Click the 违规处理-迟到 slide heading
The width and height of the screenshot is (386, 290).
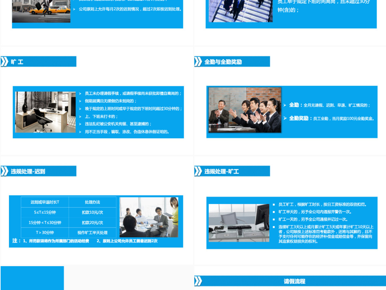pos(28,171)
